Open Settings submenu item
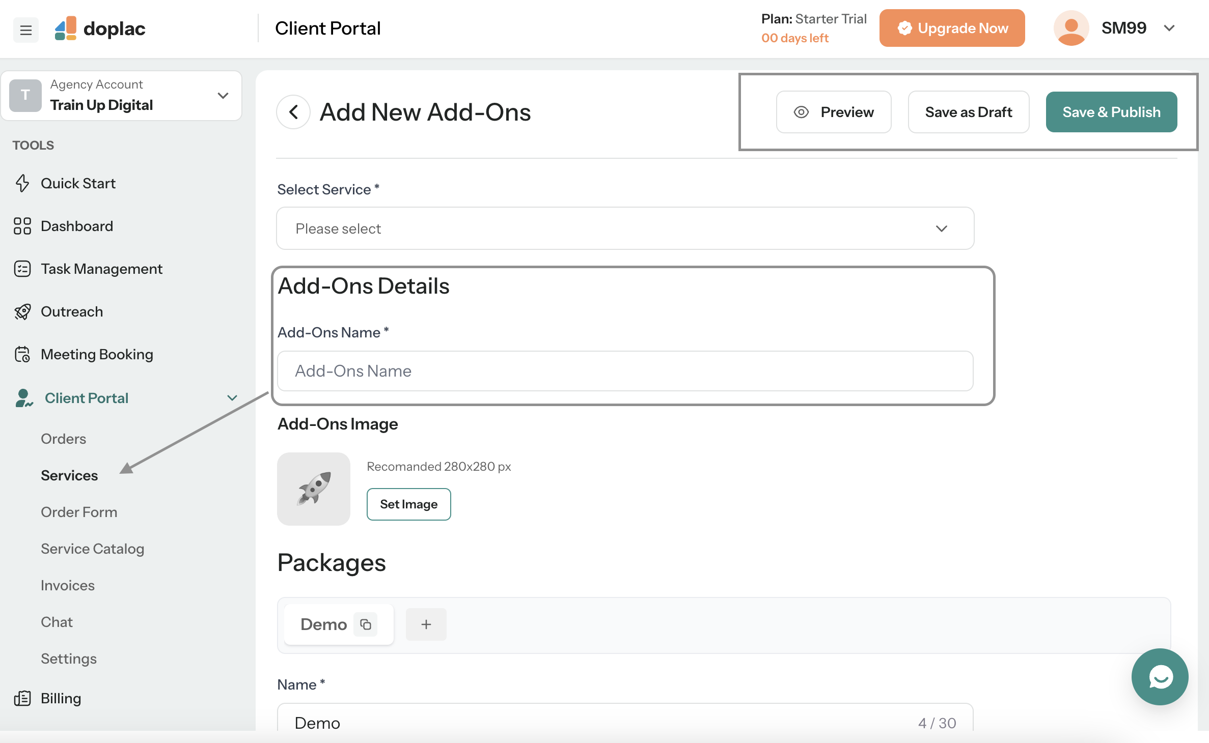1209x743 pixels. (69, 659)
